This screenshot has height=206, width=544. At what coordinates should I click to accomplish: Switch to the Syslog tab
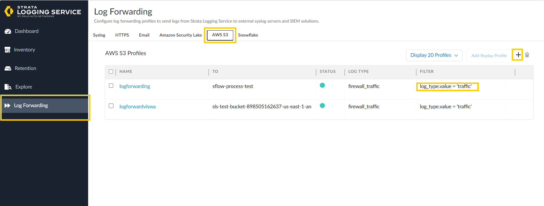pos(99,35)
